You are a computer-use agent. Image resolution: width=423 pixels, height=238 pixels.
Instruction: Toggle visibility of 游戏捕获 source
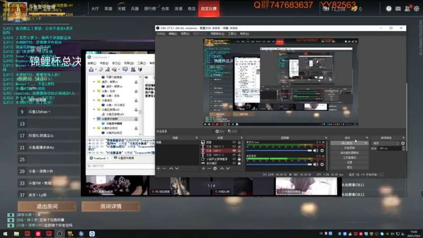pyautogui.click(x=234, y=163)
